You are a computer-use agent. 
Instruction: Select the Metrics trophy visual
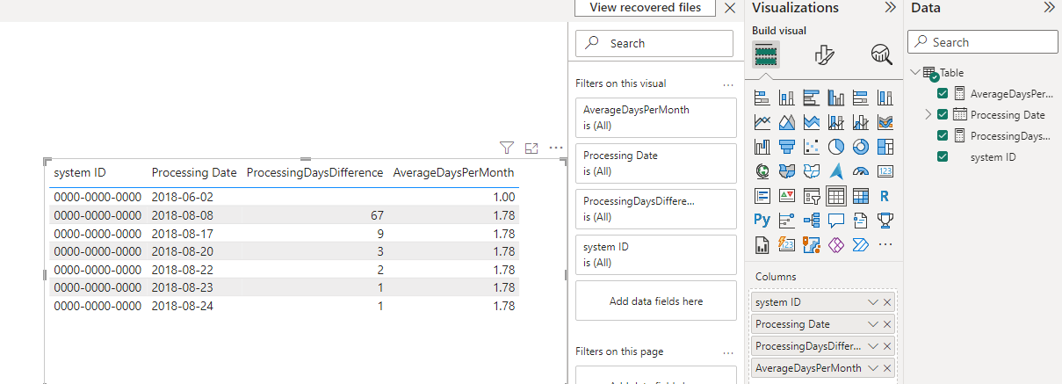[885, 220]
